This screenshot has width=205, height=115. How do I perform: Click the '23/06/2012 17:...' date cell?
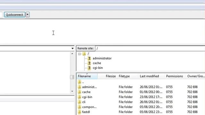click(151, 97)
